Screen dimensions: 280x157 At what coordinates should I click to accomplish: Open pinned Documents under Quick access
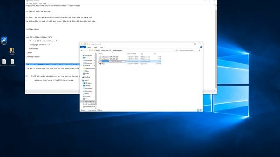[x=88, y=63]
